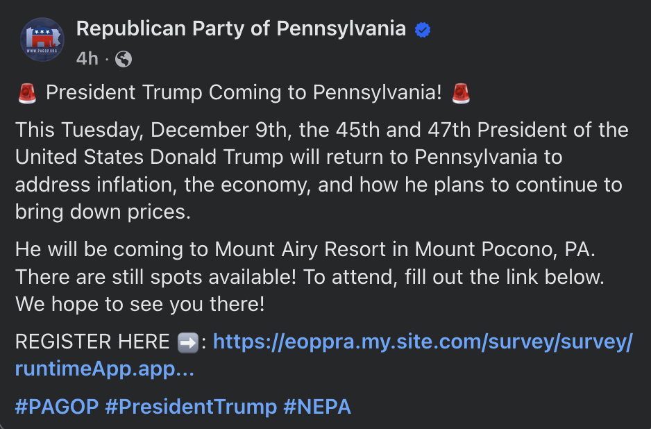Click the President Trump Coming headline
Viewport: 651px width, 429px height.
242,92
